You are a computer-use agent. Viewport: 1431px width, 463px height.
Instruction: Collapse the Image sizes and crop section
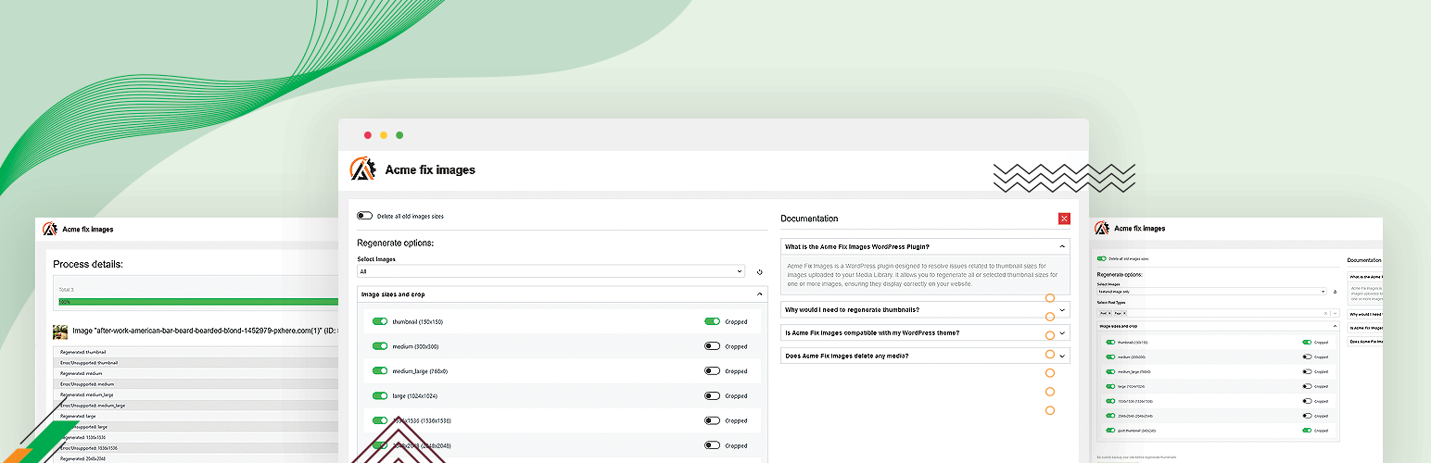point(759,294)
